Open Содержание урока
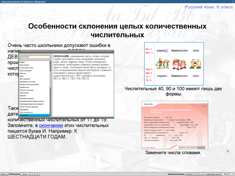This screenshot has height=176, width=235. click(x=213, y=174)
